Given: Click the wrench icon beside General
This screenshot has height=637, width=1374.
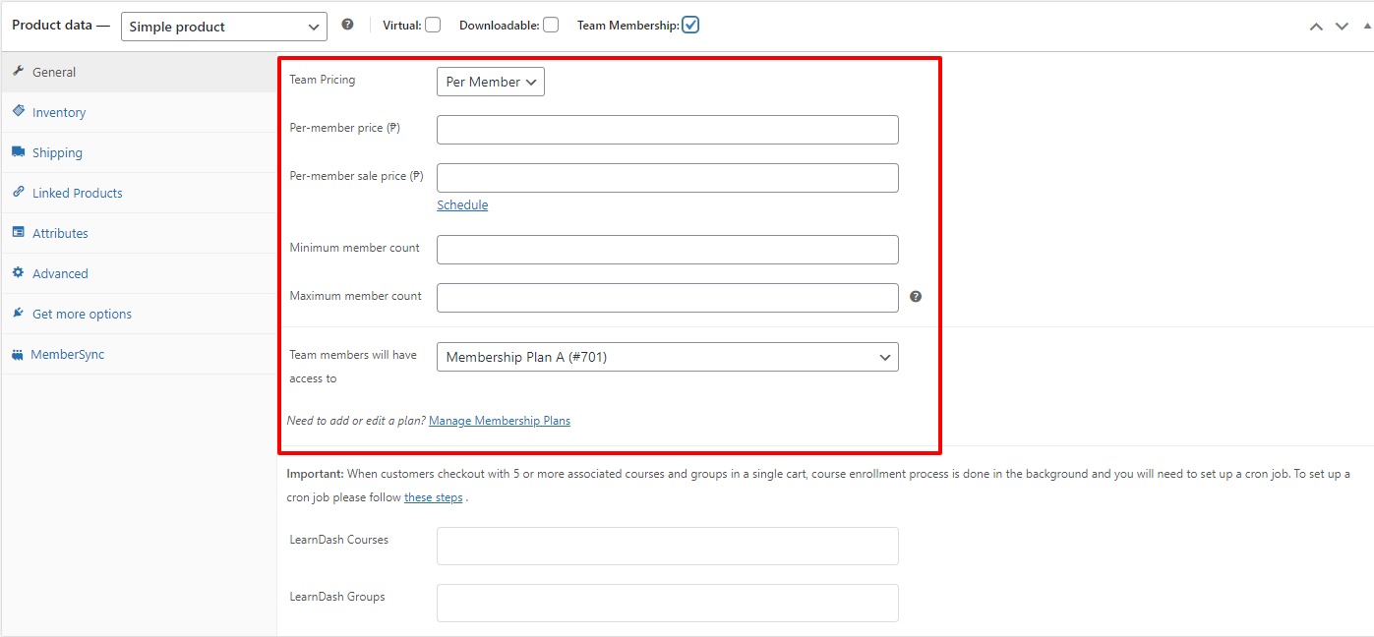Looking at the screenshot, I should 18,72.
